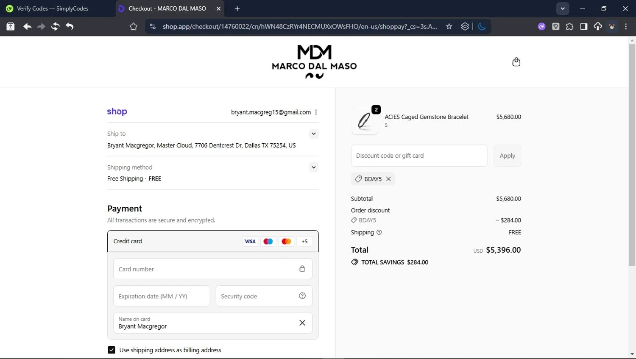Click the purple round extension icon

(542, 27)
